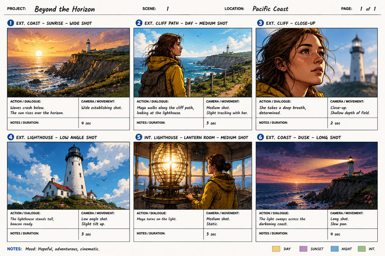
Task: Click 'Shallow depth of field.' camera note
Action: coord(350,113)
